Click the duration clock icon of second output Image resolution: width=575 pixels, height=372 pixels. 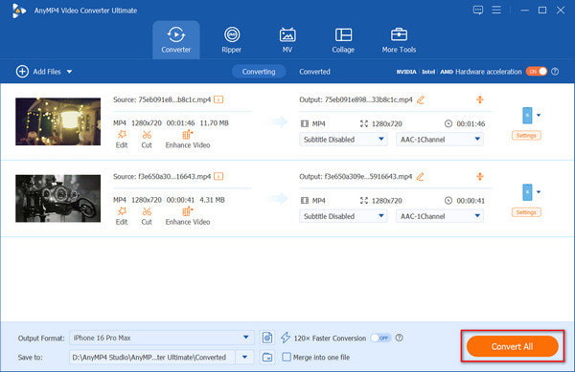click(x=448, y=201)
